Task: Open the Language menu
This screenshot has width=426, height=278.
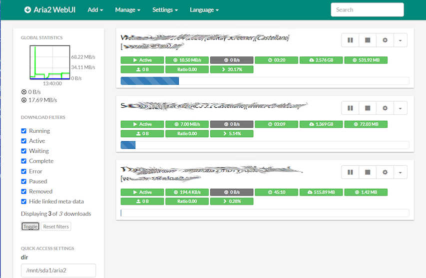Action: pyautogui.click(x=204, y=10)
